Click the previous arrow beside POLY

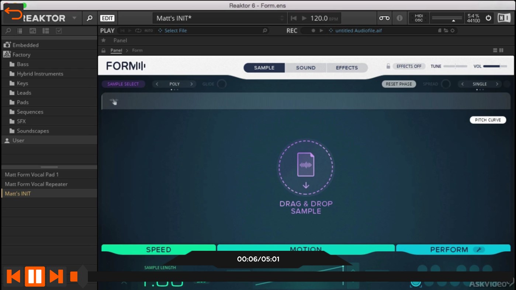click(x=157, y=84)
